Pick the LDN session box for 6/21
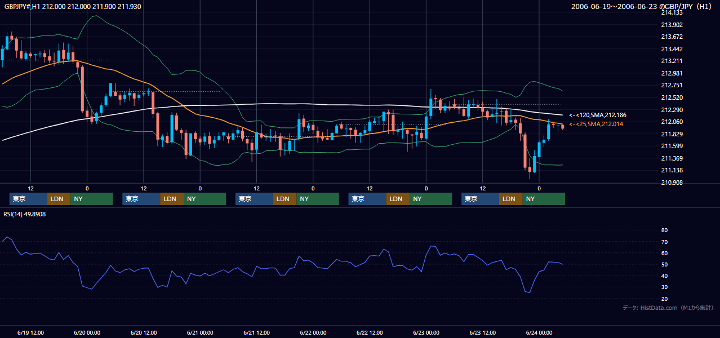 [x=285, y=199]
